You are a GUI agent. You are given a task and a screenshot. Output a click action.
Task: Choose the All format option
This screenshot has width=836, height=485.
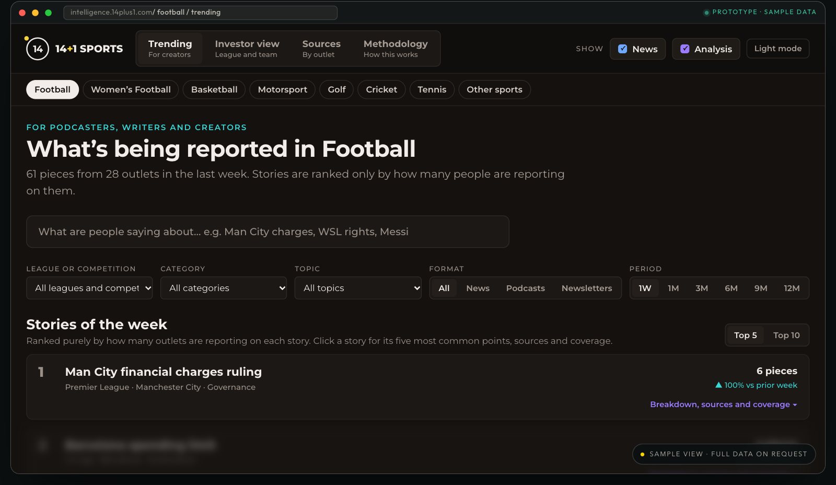[444, 288]
